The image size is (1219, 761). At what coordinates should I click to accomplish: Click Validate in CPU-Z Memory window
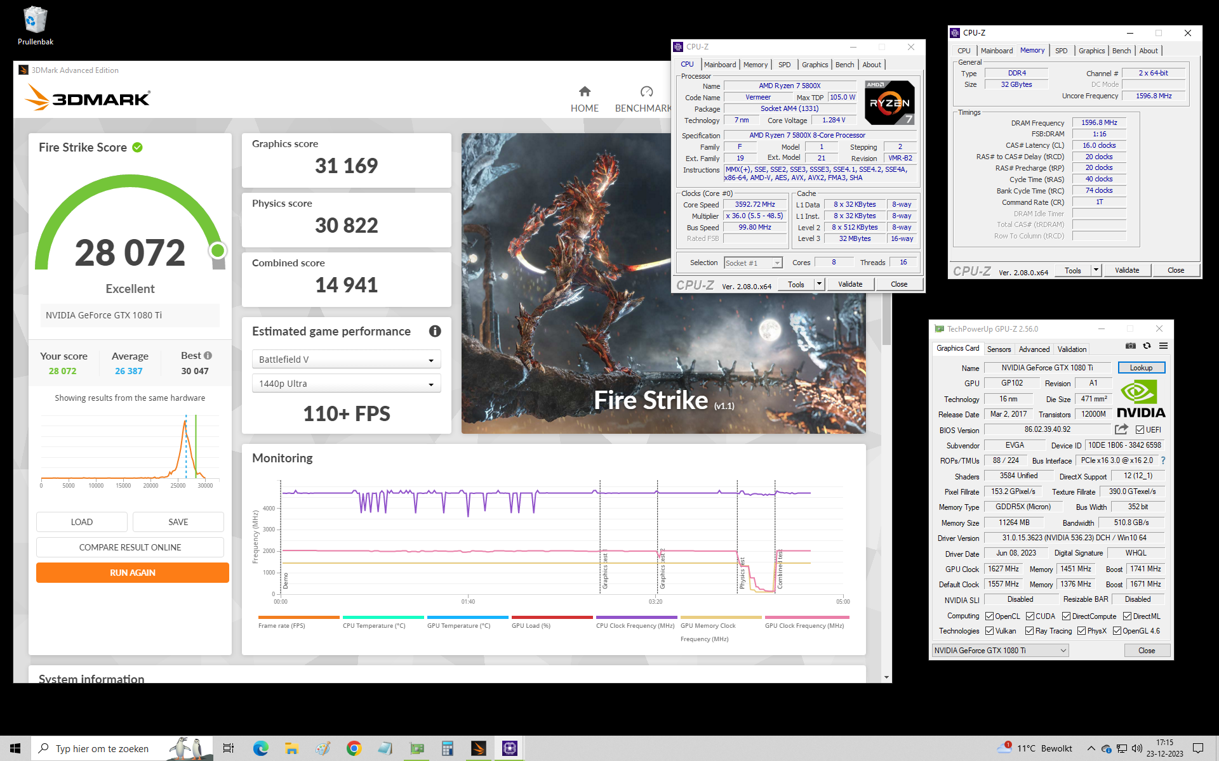point(1127,270)
